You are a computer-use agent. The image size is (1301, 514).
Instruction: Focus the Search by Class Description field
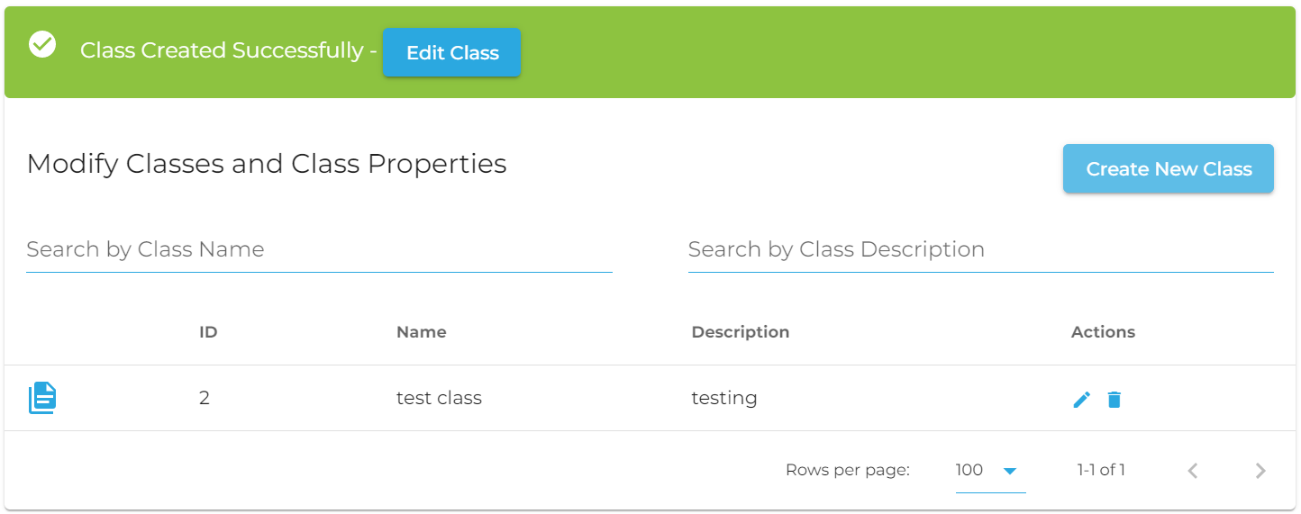[980, 250]
